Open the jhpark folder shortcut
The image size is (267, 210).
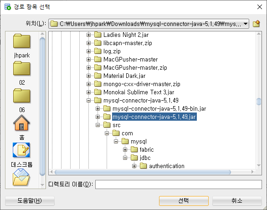(21, 46)
